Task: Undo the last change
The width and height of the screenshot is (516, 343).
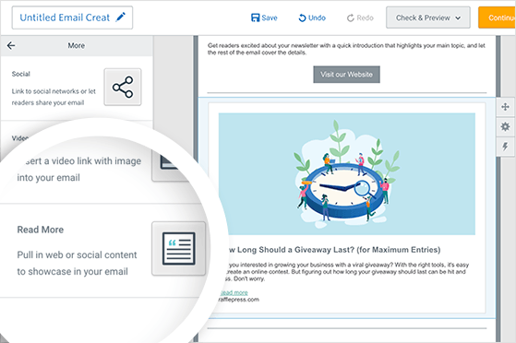Action: [312, 18]
